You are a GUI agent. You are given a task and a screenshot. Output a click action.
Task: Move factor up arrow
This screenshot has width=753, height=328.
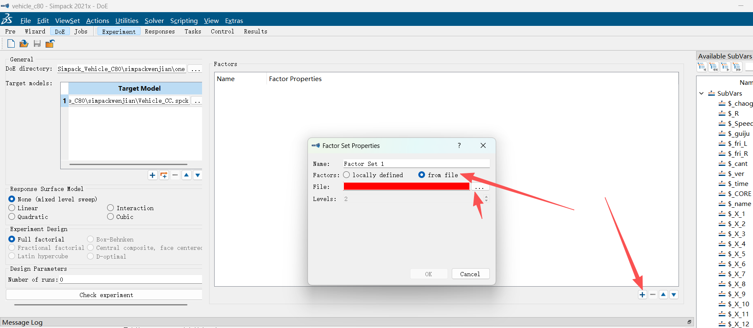663,295
